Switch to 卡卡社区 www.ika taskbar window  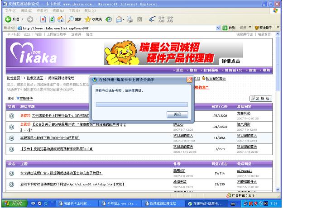120,203
